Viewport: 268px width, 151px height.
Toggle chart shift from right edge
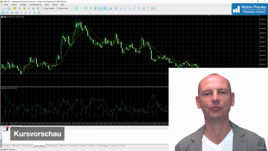105,8
